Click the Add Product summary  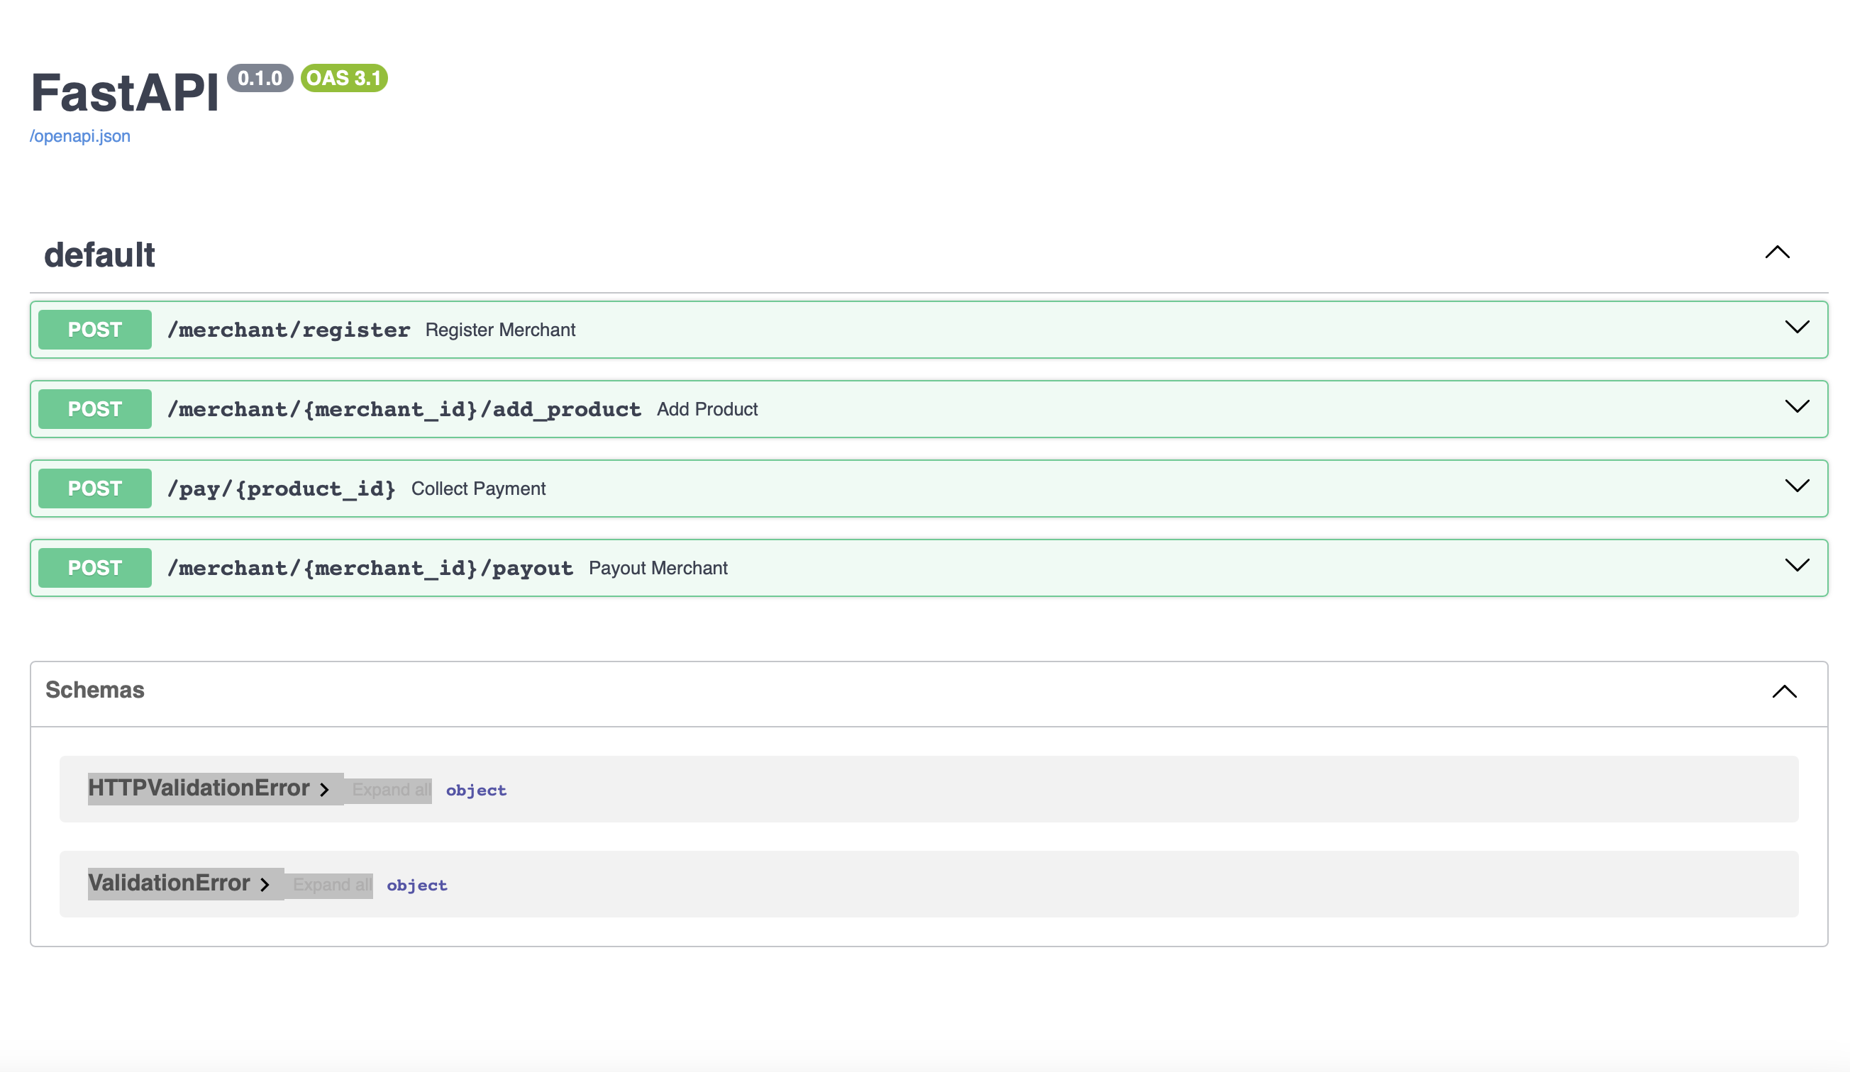[x=707, y=409]
